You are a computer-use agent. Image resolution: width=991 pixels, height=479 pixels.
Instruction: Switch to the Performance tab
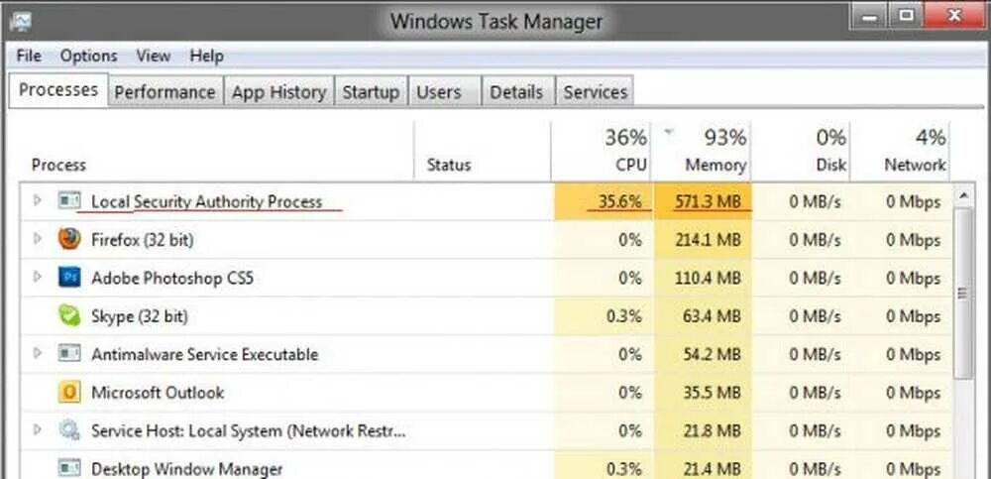click(x=165, y=92)
